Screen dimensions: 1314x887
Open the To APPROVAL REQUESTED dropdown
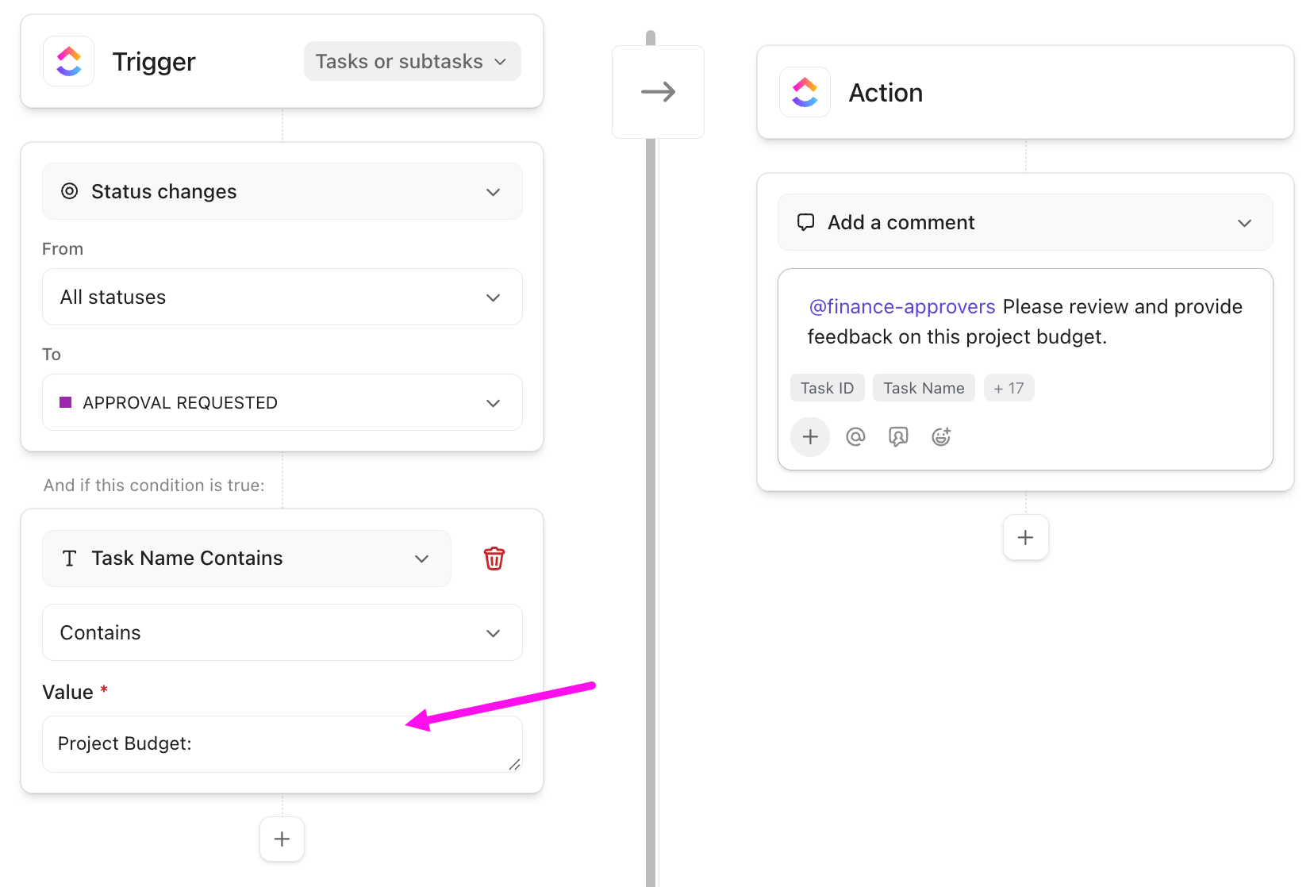[282, 402]
